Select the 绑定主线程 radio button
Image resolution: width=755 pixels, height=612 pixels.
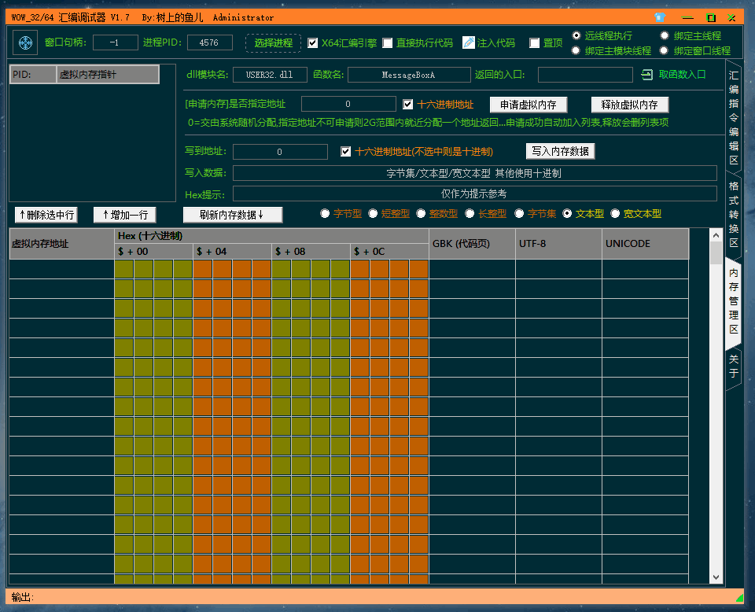click(x=665, y=35)
